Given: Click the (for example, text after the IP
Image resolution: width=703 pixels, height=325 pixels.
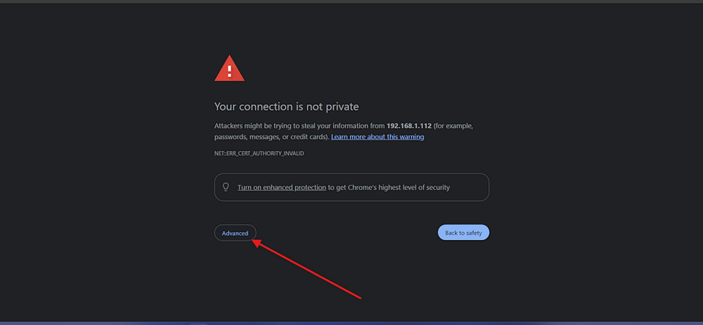Looking at the screenshot, I should [453, 126].
